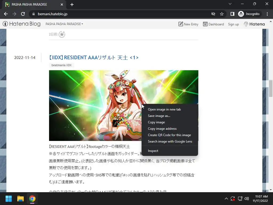Image resolution: width=273 pixels, height=205 pixels.
Task: Choose Search image with Google Lens
Action: tap(170, 141)
